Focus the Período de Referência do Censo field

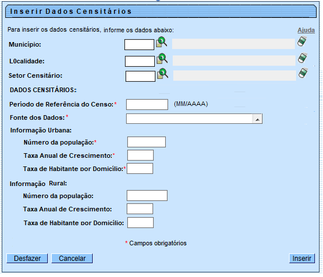click(x=147, y=104)
